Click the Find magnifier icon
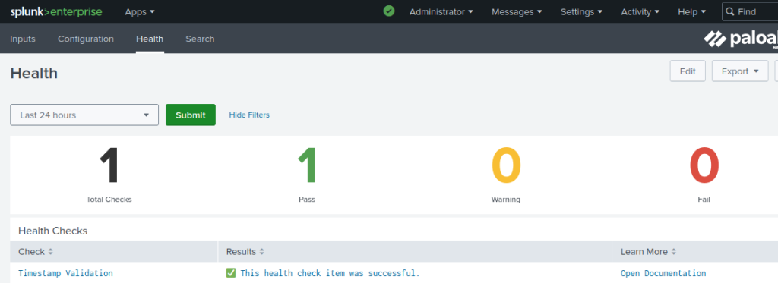 click(730, 11)
